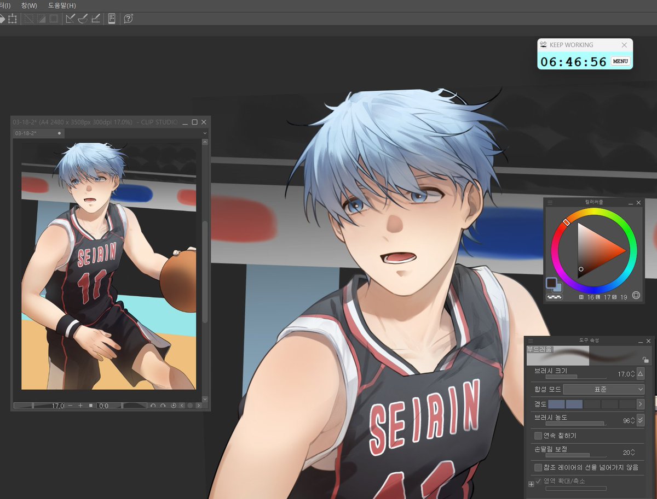Click the previous arrow in sub window bar
Viewport: 657px width, 499px height.
click(182, 406)
